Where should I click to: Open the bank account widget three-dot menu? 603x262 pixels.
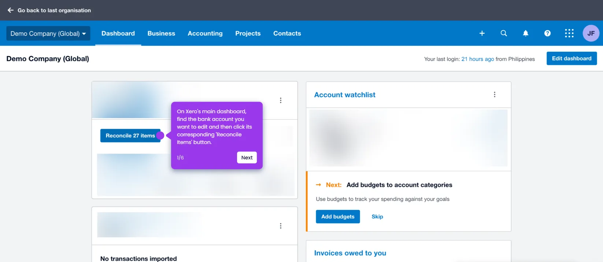281,100
